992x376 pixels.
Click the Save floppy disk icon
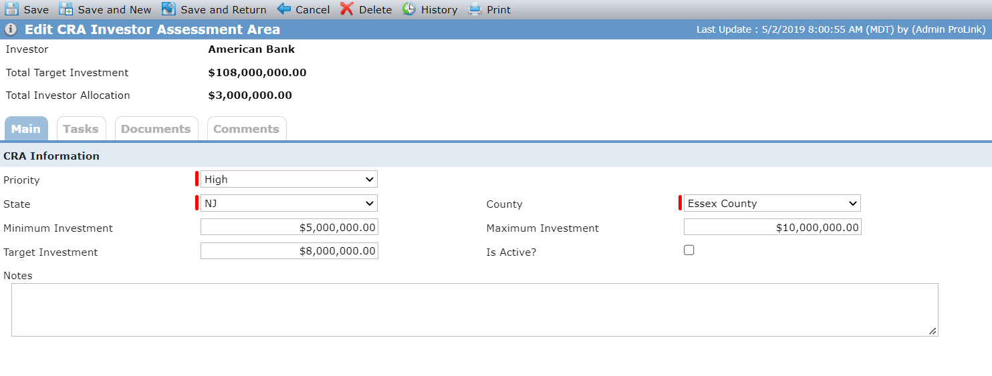coord(12,9)
